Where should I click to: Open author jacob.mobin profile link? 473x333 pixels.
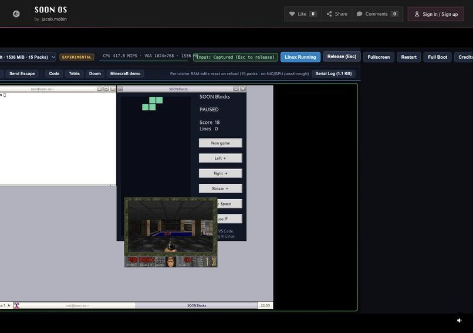54,19
